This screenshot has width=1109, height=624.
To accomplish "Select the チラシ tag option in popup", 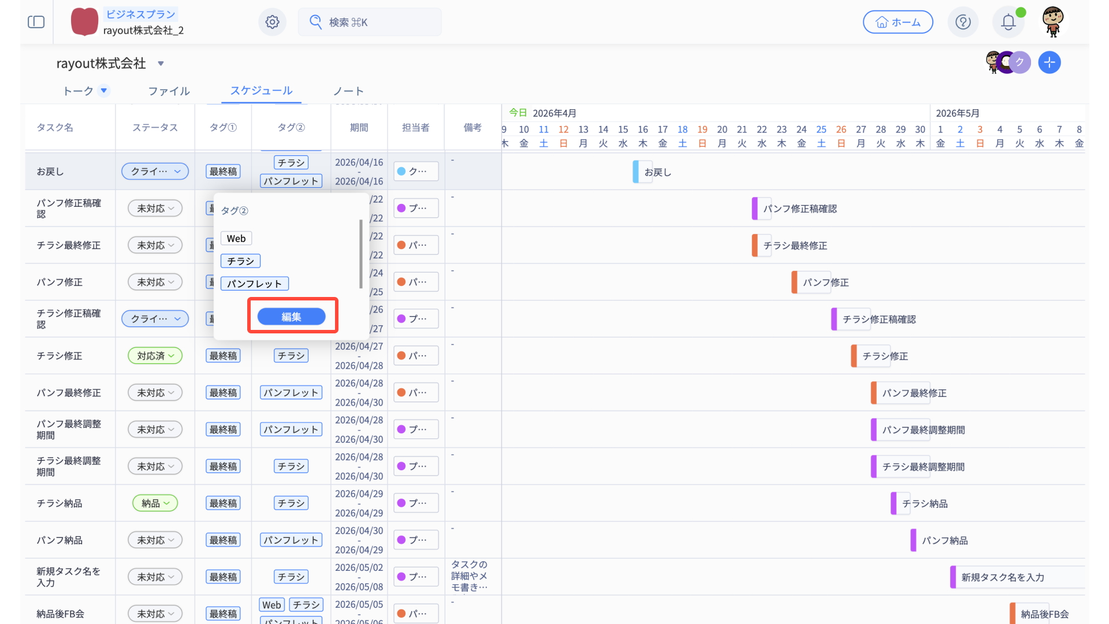I will [240, 261].
